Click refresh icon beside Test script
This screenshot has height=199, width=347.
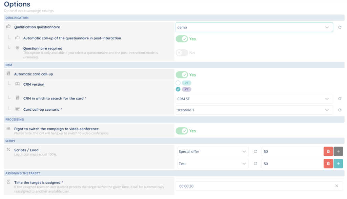point(256,164)
